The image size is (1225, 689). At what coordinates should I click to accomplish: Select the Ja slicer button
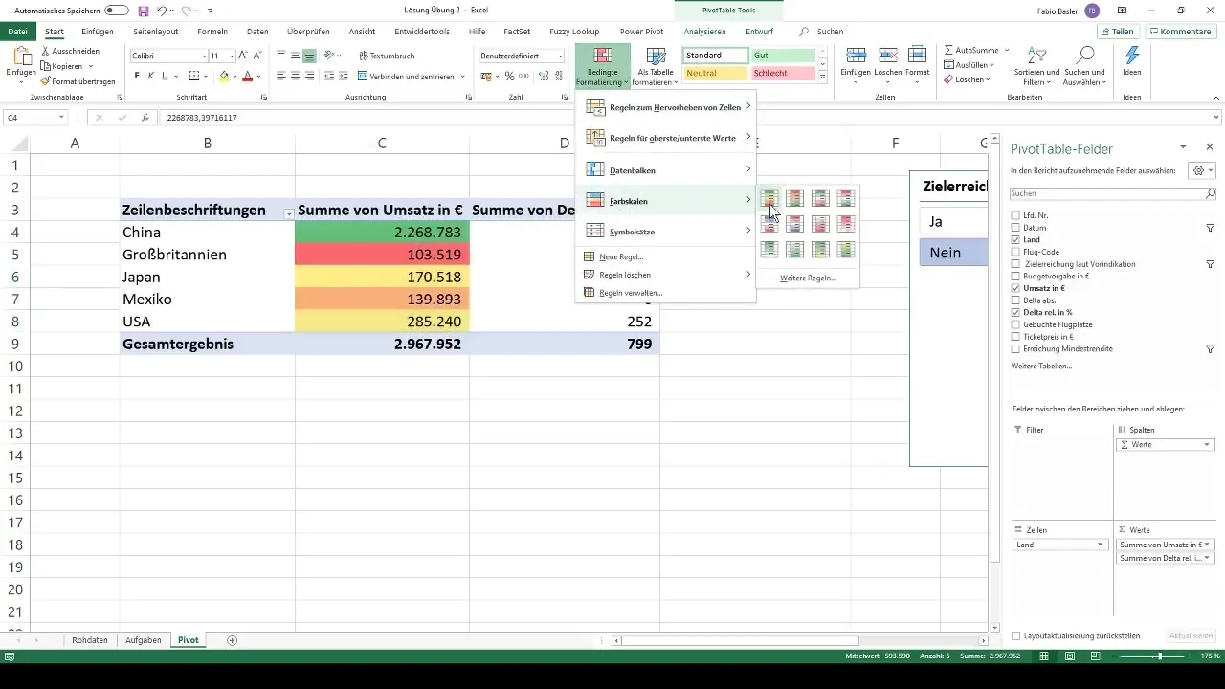click(953, 221)
